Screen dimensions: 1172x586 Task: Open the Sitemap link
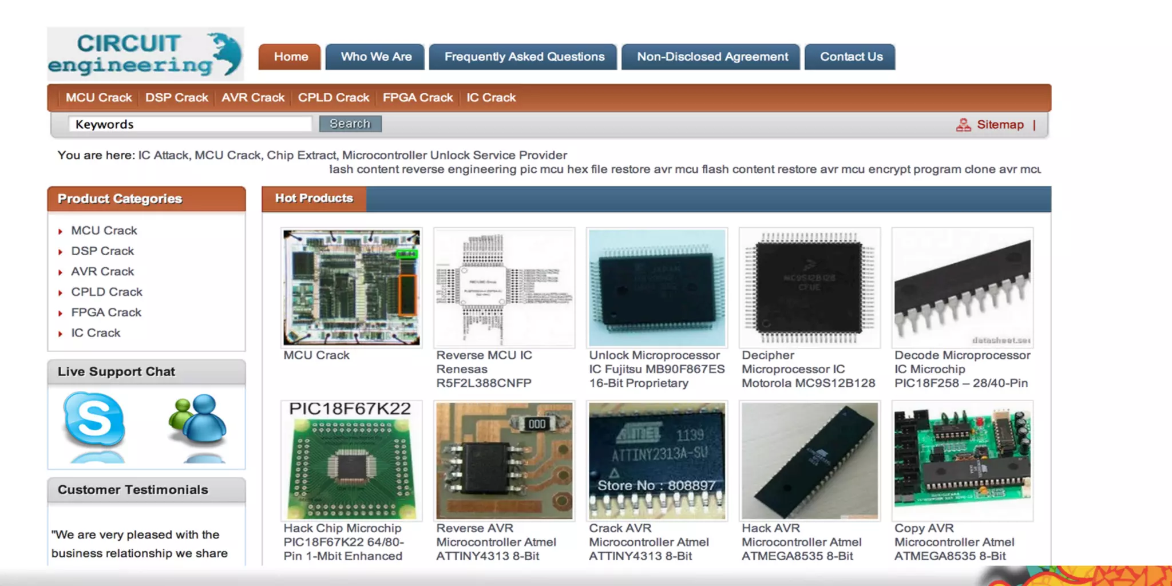(x=1000, y=125)
